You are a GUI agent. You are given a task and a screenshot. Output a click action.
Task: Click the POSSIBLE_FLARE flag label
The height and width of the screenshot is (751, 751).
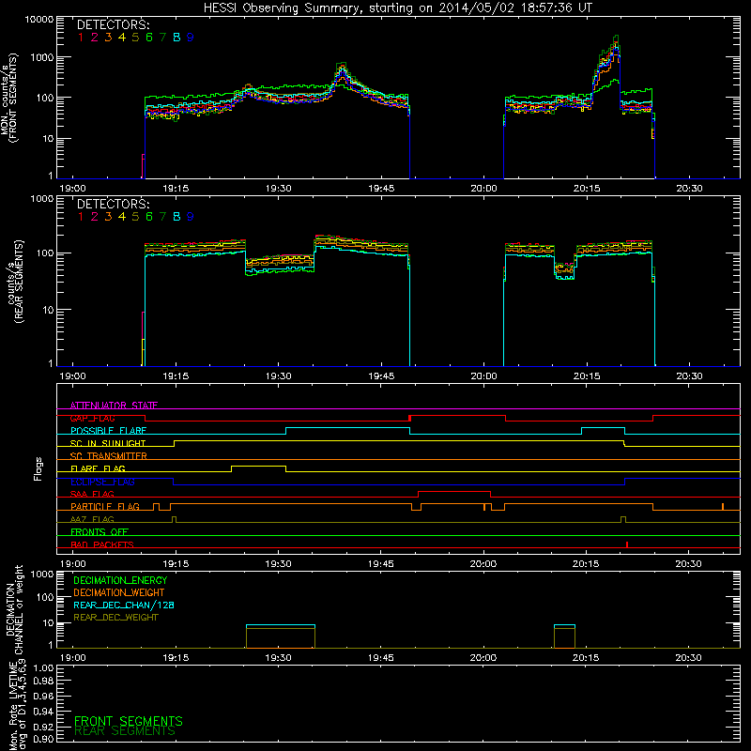tap(108, 431)
